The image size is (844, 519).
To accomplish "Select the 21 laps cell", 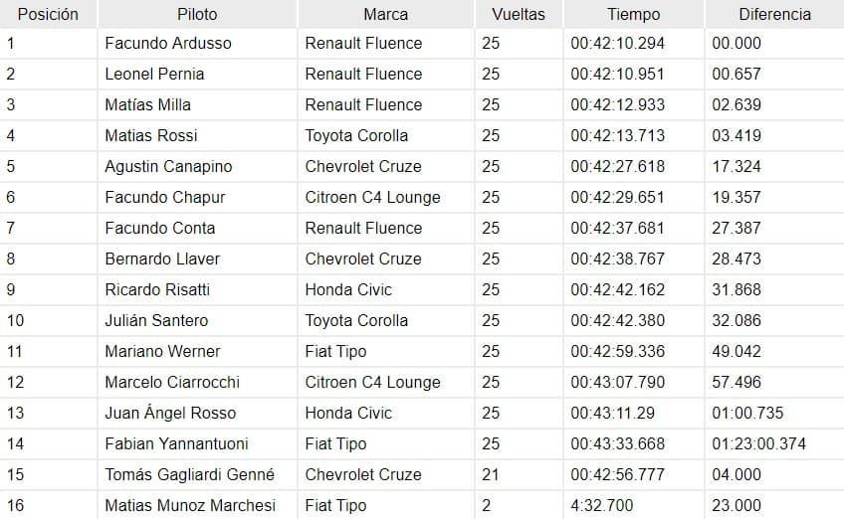I will click(x=519, y=474).
